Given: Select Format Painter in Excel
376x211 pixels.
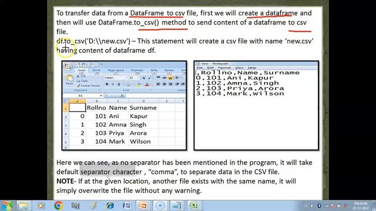Looking at the screenshot, I should click(x=88, y=86).
